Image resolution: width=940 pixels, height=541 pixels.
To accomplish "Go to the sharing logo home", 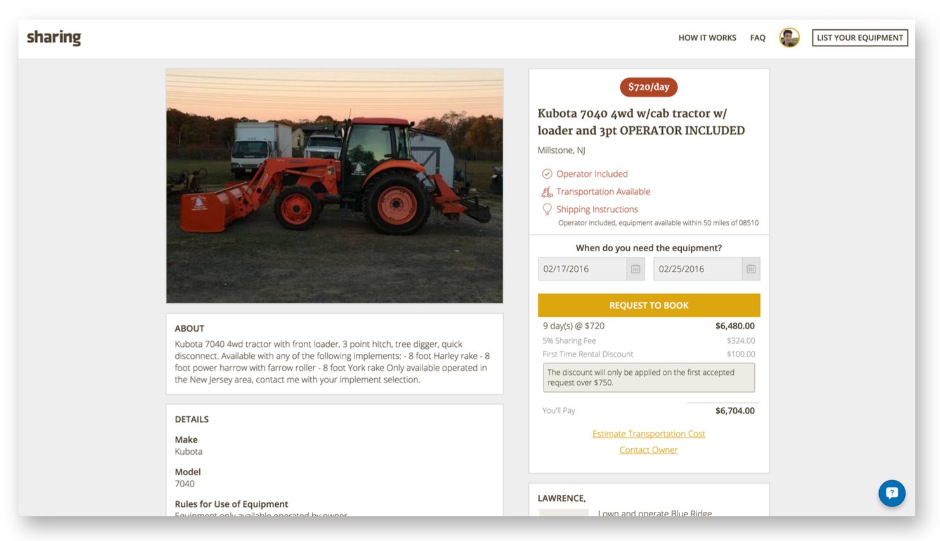I will coord(54,37).
